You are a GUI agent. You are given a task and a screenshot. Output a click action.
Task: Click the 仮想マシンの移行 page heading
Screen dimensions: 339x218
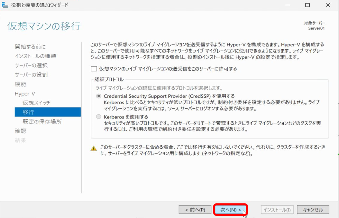[x=44, y=26]
